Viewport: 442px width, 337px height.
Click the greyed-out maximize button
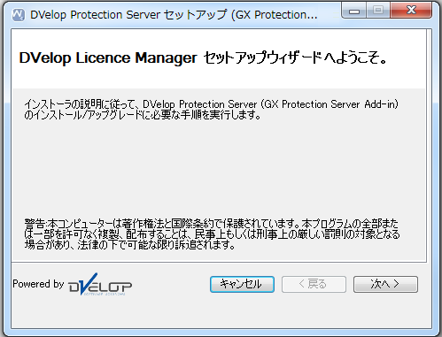tap(378, 11)
